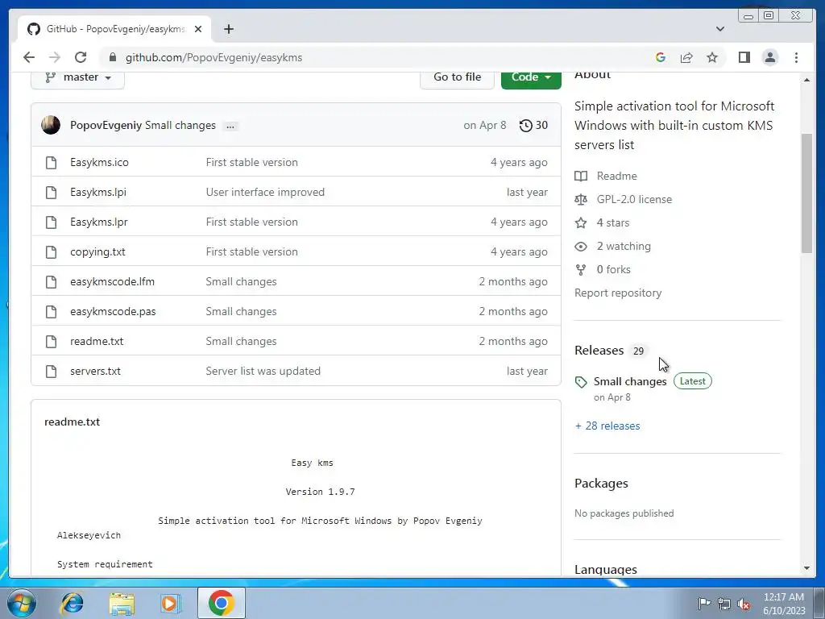The height and width of the screenshot is (619, 825).
Task: Open a new tab with plus button
Action: (228, 29)
